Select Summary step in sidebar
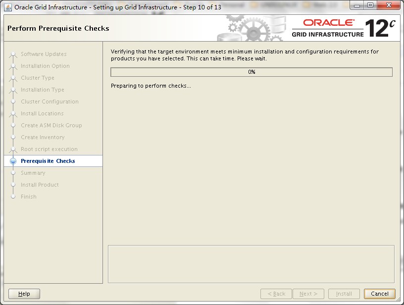Viewport: 404px width, 305px height. 33,173
